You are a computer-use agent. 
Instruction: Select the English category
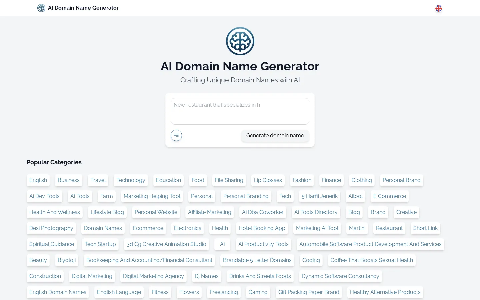pyautogui.click(x=38, y=180)
